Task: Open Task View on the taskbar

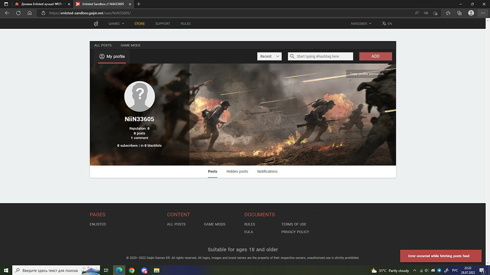Action: [106, 270]
